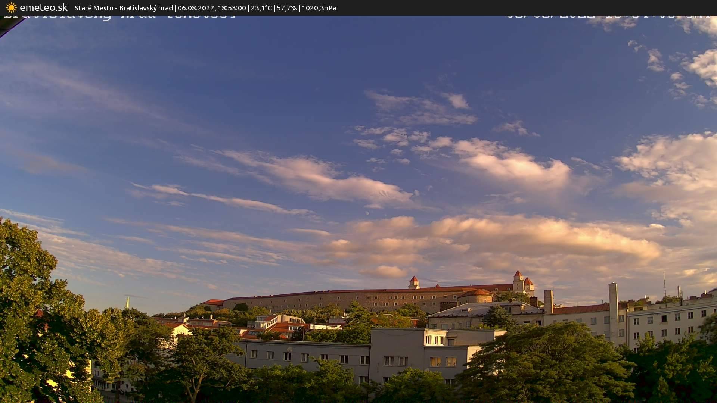Expand the weather readings section
This screenshot has height=403, width=717.
(288, 8)
